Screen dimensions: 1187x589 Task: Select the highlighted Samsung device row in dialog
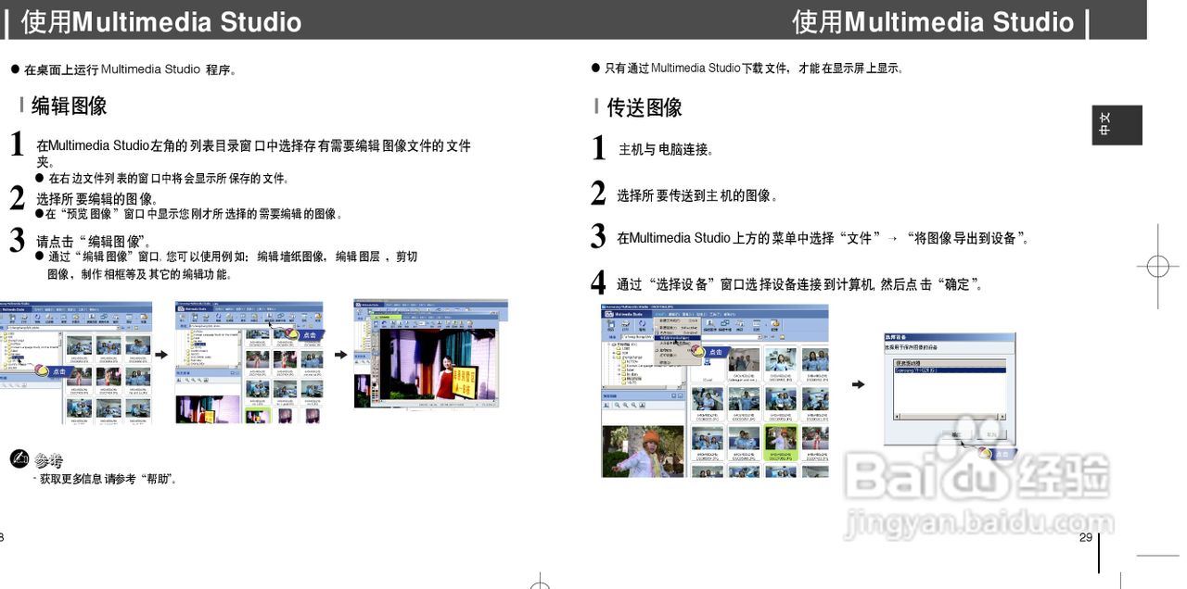coord(950,370)
